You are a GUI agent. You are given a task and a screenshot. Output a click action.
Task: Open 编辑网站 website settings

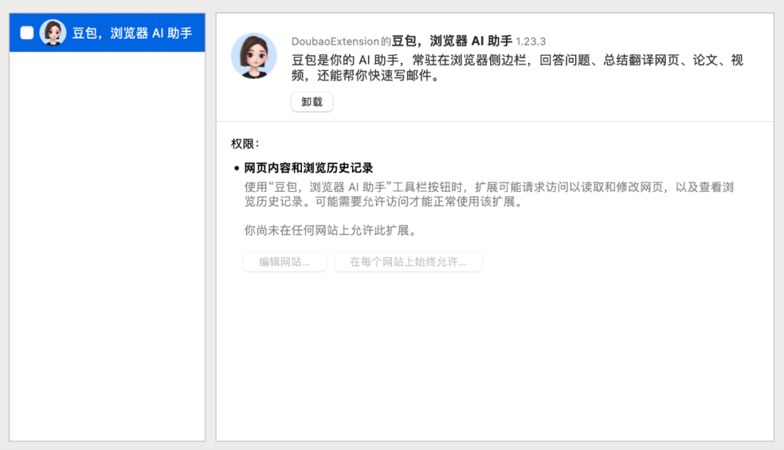click(x=284, y=262)
